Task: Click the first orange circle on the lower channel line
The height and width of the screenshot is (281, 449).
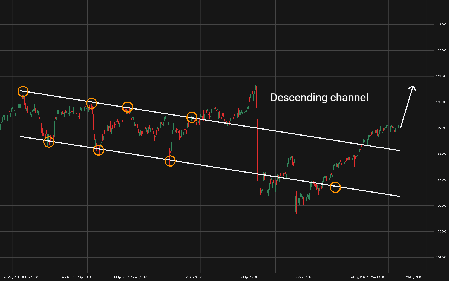Action: coord(49,142)
